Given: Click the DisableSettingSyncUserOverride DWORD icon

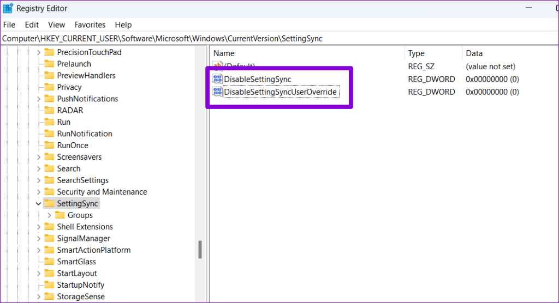Looking at the screenshot, I should pyautogui.click(x=217, y=92).
